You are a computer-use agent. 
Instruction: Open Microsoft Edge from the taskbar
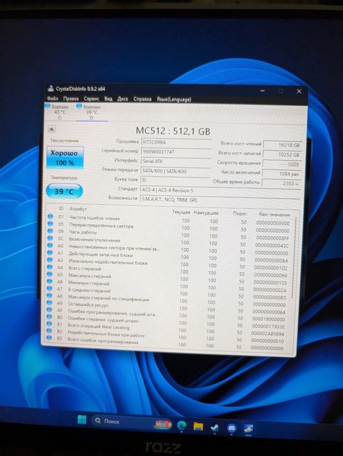[182, 425]
